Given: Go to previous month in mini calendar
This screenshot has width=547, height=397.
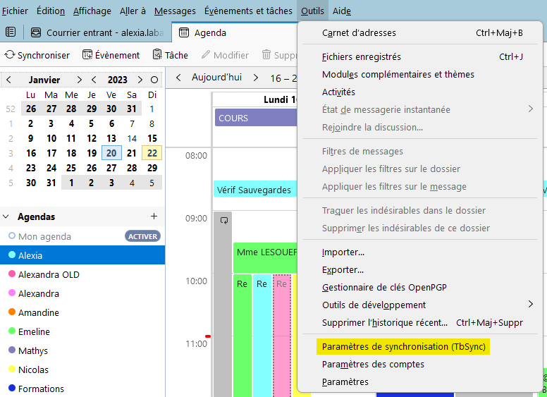Looking at the screenshot, I should [8, 80].
